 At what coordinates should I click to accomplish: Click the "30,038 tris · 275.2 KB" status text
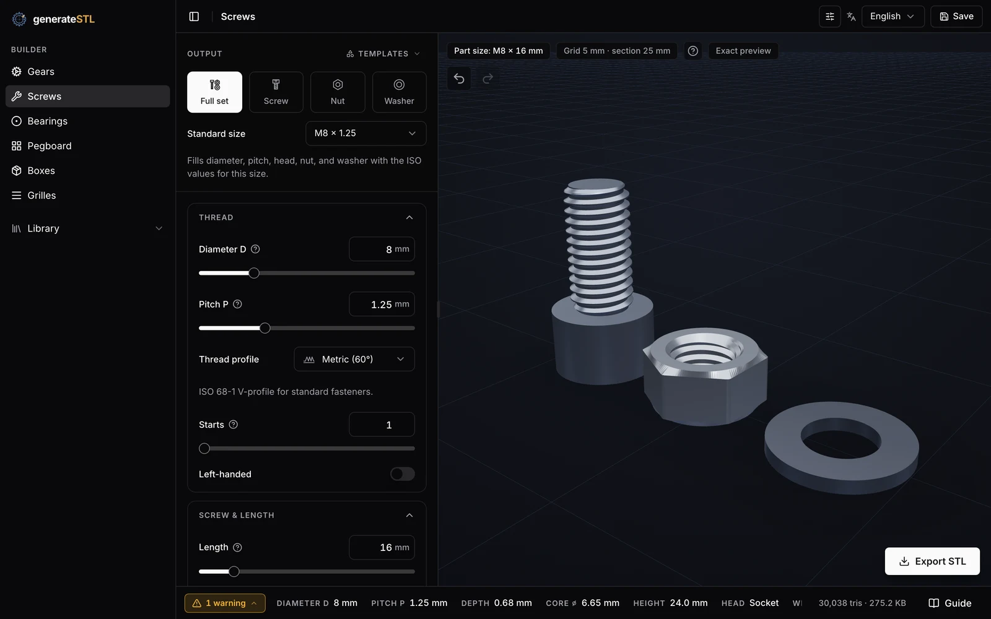[862, 603]
